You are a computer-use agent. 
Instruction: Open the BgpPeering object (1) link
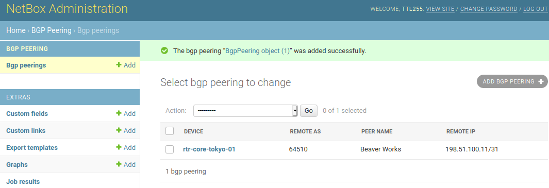(x=257, y=51)
